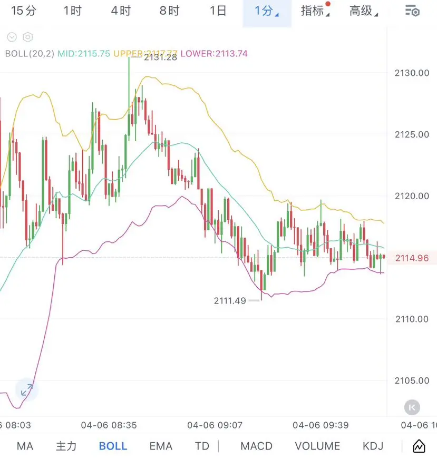Click the 2110.00 price axis label

point(412,319)
